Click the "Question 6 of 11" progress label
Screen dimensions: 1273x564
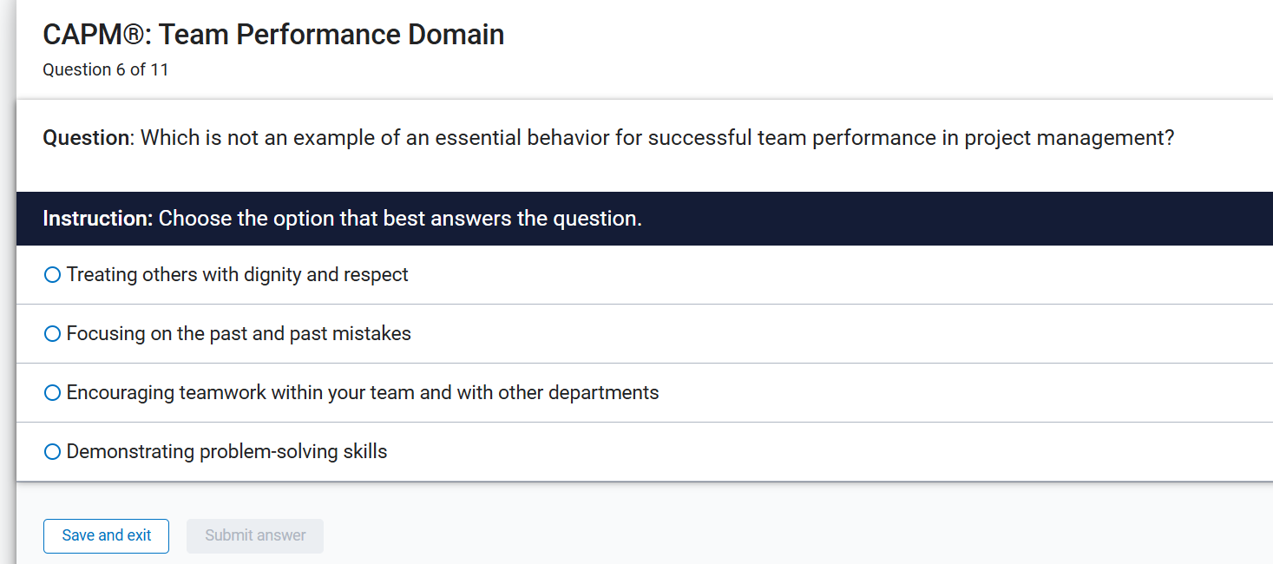105,69
